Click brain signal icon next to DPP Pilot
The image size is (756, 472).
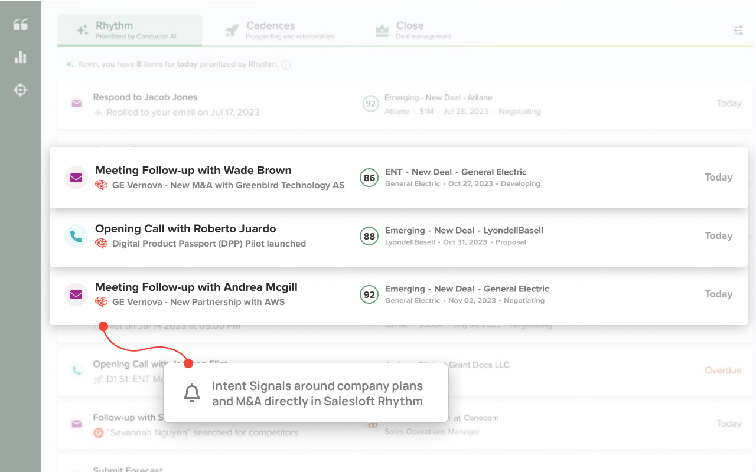pyautogui.click(x=101, y=244)
